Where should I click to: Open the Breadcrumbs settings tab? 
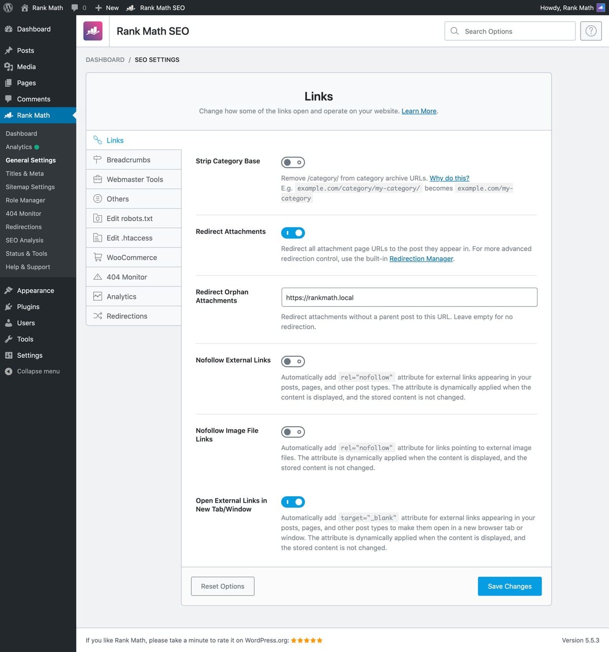[134, 160]
